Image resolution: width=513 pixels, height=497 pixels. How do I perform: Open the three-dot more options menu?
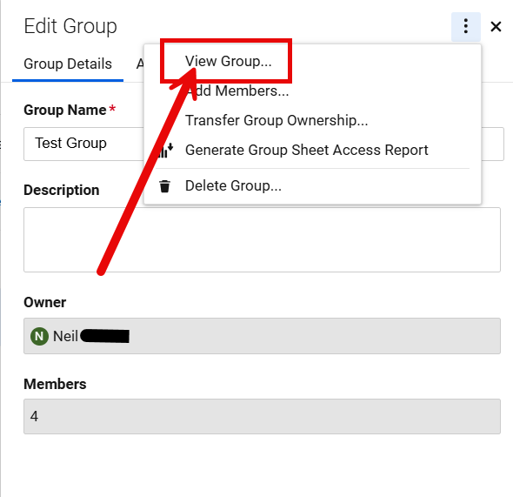(465, 26)
